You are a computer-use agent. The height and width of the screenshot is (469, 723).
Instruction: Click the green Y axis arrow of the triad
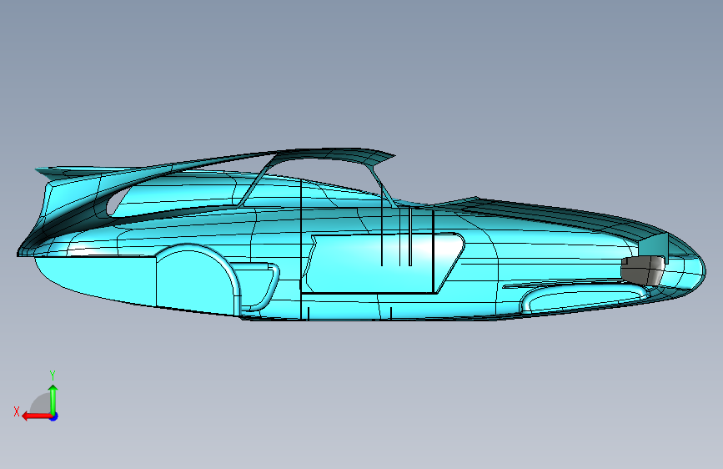point(53,400)
